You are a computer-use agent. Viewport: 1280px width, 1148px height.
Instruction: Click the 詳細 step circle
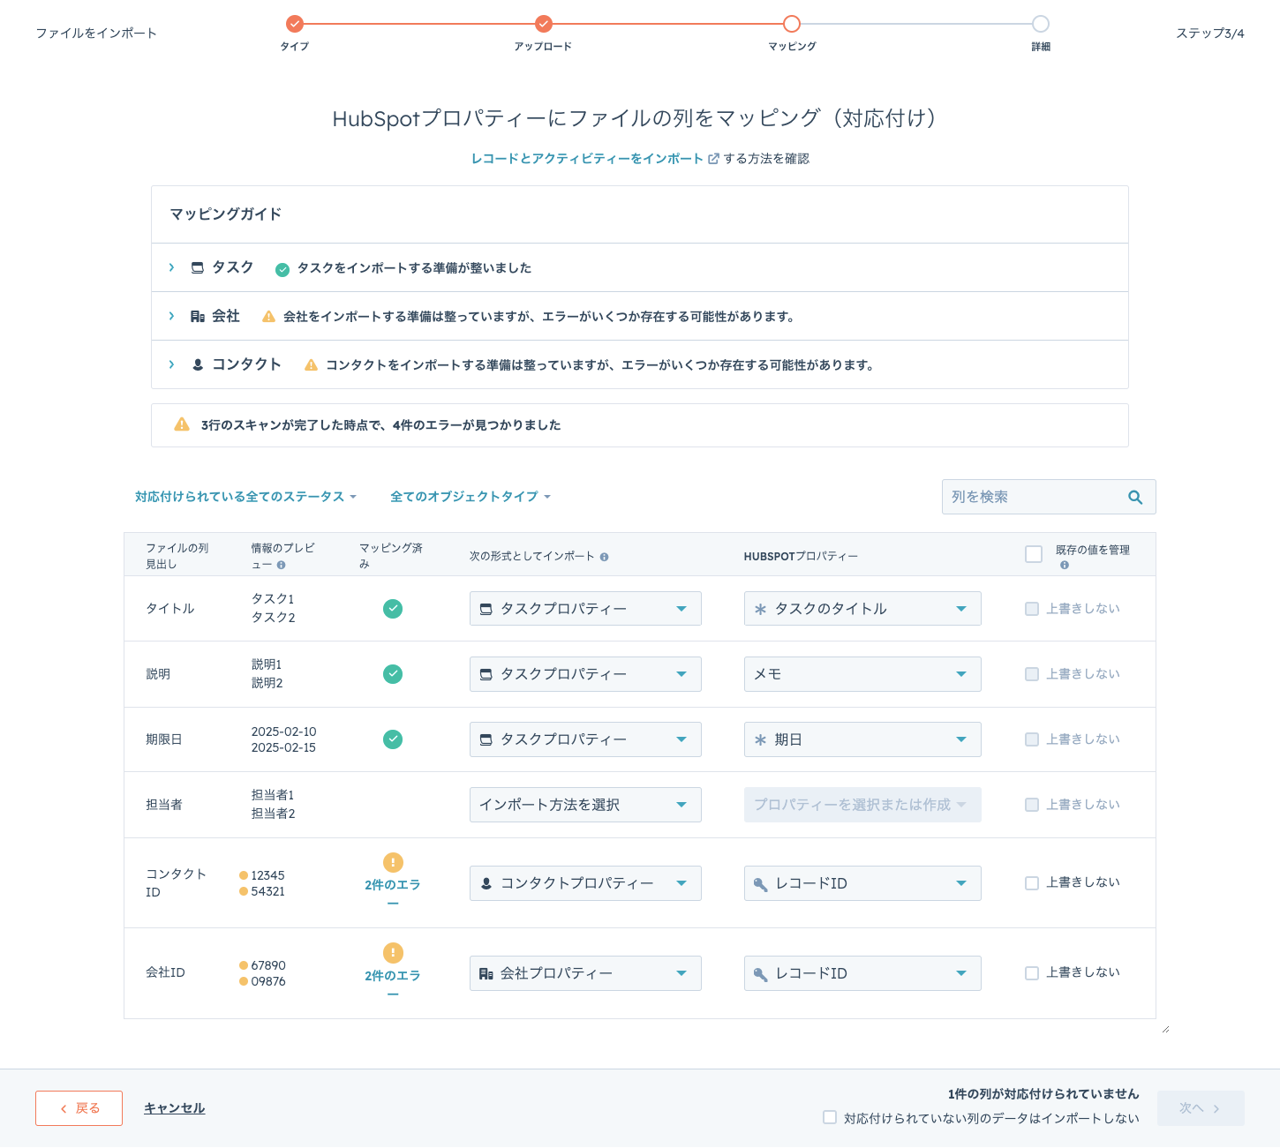pyautogui.click(x=1041, y=24)
